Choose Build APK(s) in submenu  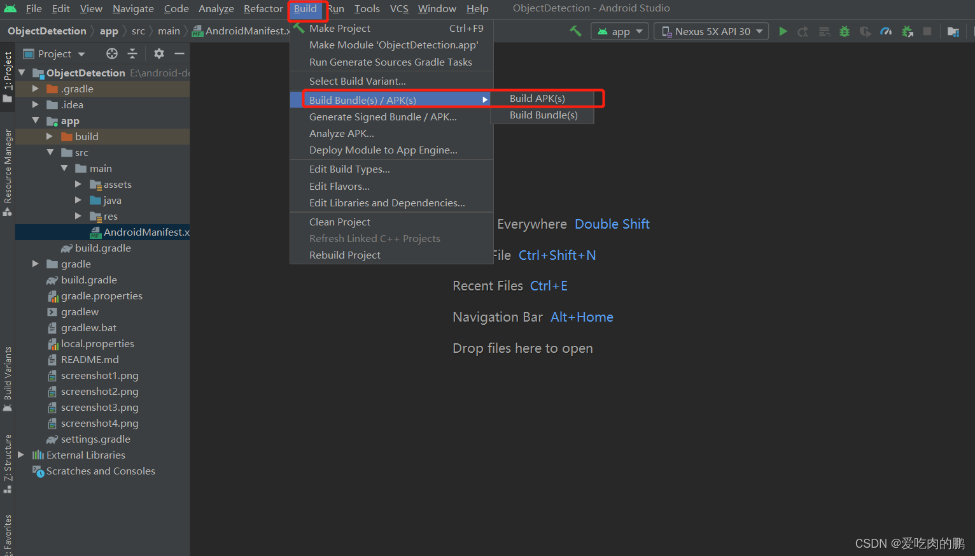(542, 98)
